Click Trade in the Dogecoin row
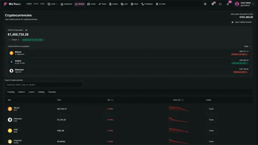This screenshot has height=145, width=258. pyautogui.click(x=211, y=141)
